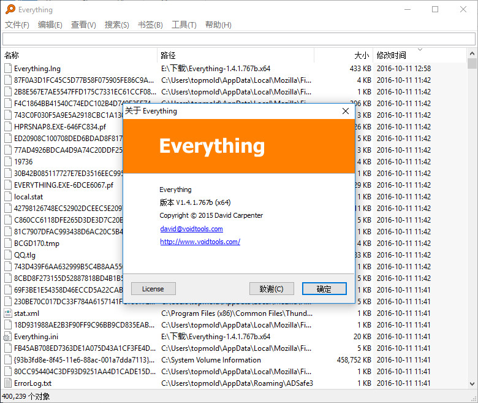Open the 搜索(S) menu

coord(117,25)
